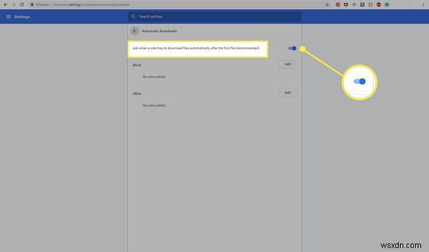This screenshot has width=429, height=252.
Task: Click No sites added under Block
Action: 154,77
